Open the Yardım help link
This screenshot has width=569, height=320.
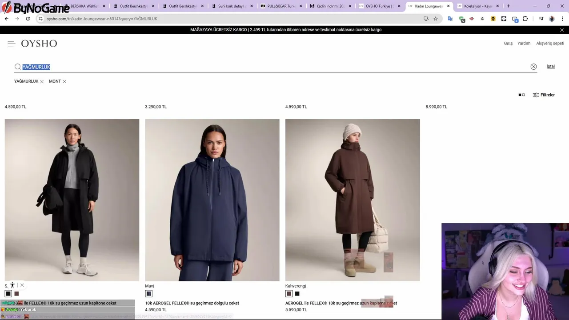click(x=524, y=44)
